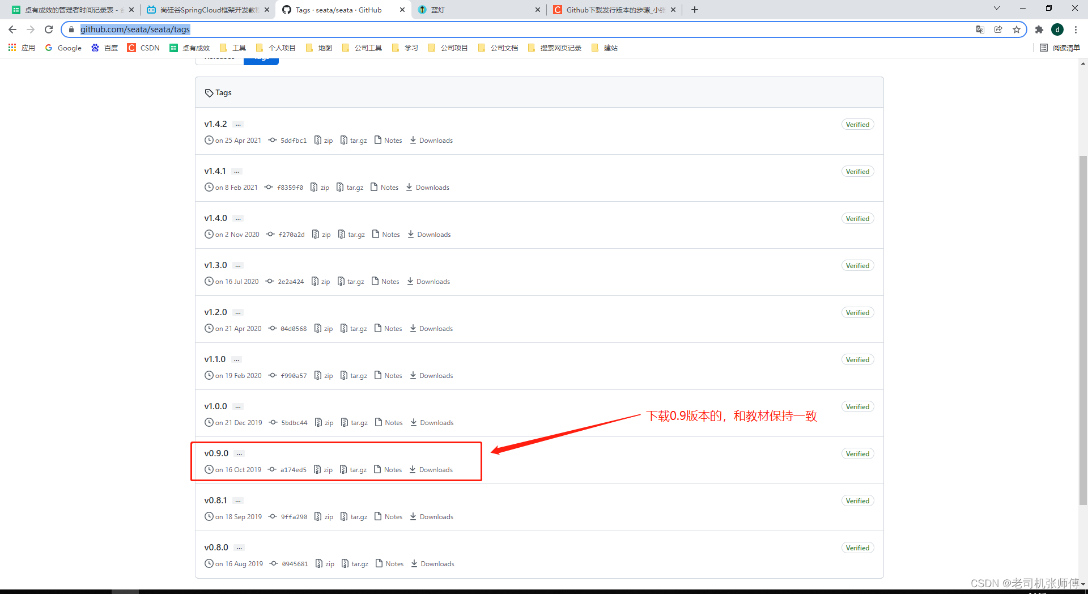
Task: Open the 公司文档 bookmarks folder
Action: [498, 48]
